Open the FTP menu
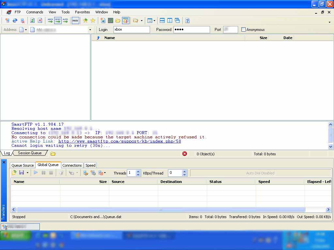 (x=18, y=12)
